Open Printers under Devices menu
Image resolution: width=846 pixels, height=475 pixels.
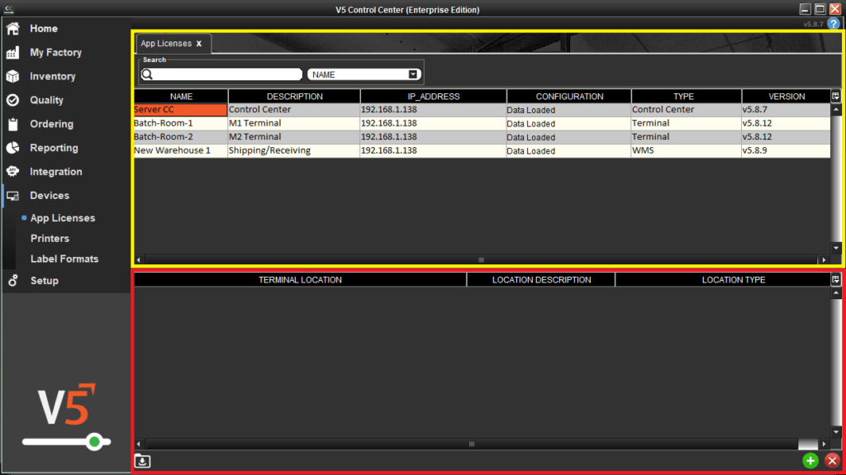50,238
